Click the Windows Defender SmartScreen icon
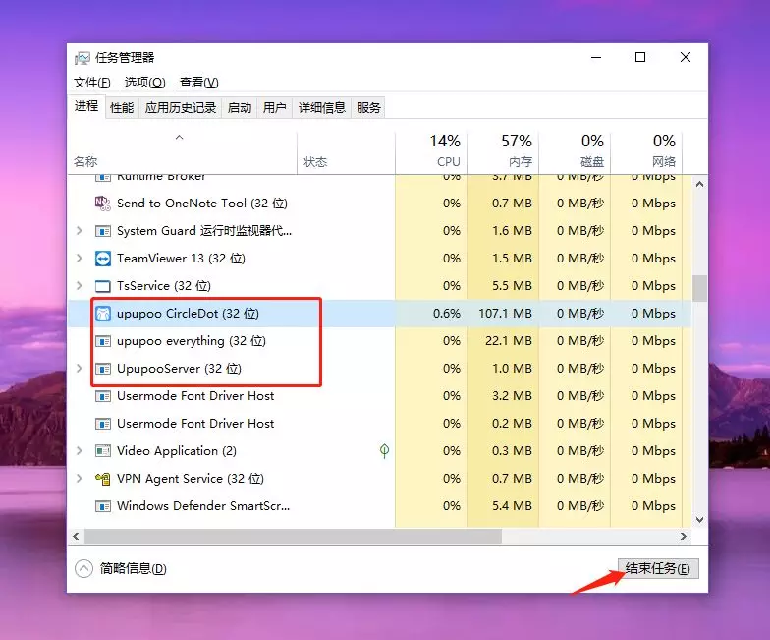770x640 pixels. pos(102,505)
